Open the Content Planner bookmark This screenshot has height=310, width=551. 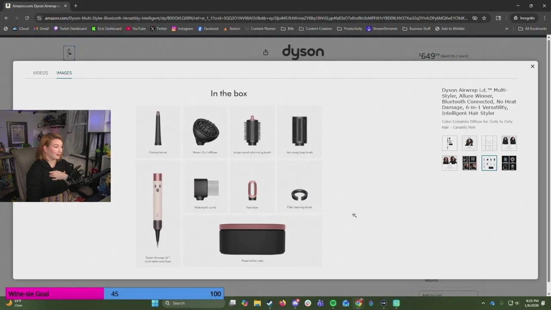click(x=260, y=29)
